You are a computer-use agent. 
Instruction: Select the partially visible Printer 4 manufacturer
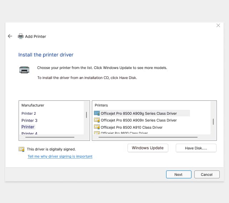29,133
